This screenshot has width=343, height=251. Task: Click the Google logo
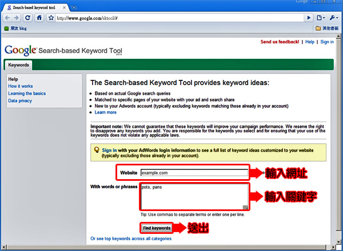21,50
